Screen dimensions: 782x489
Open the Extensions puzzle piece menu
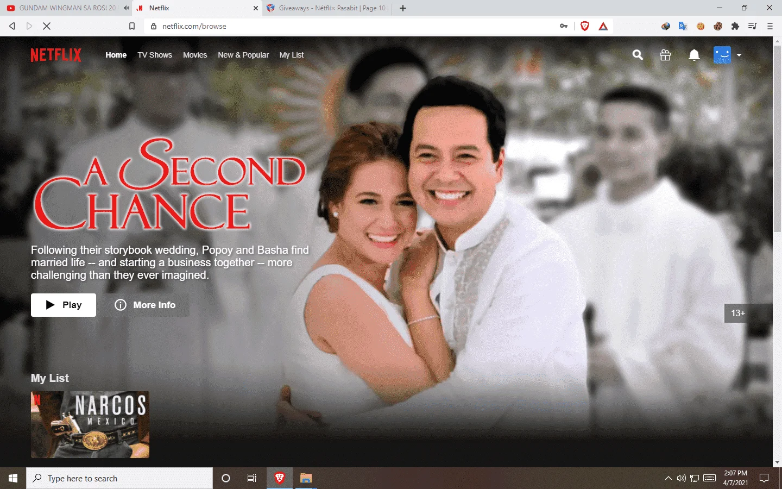pos(735,26)
